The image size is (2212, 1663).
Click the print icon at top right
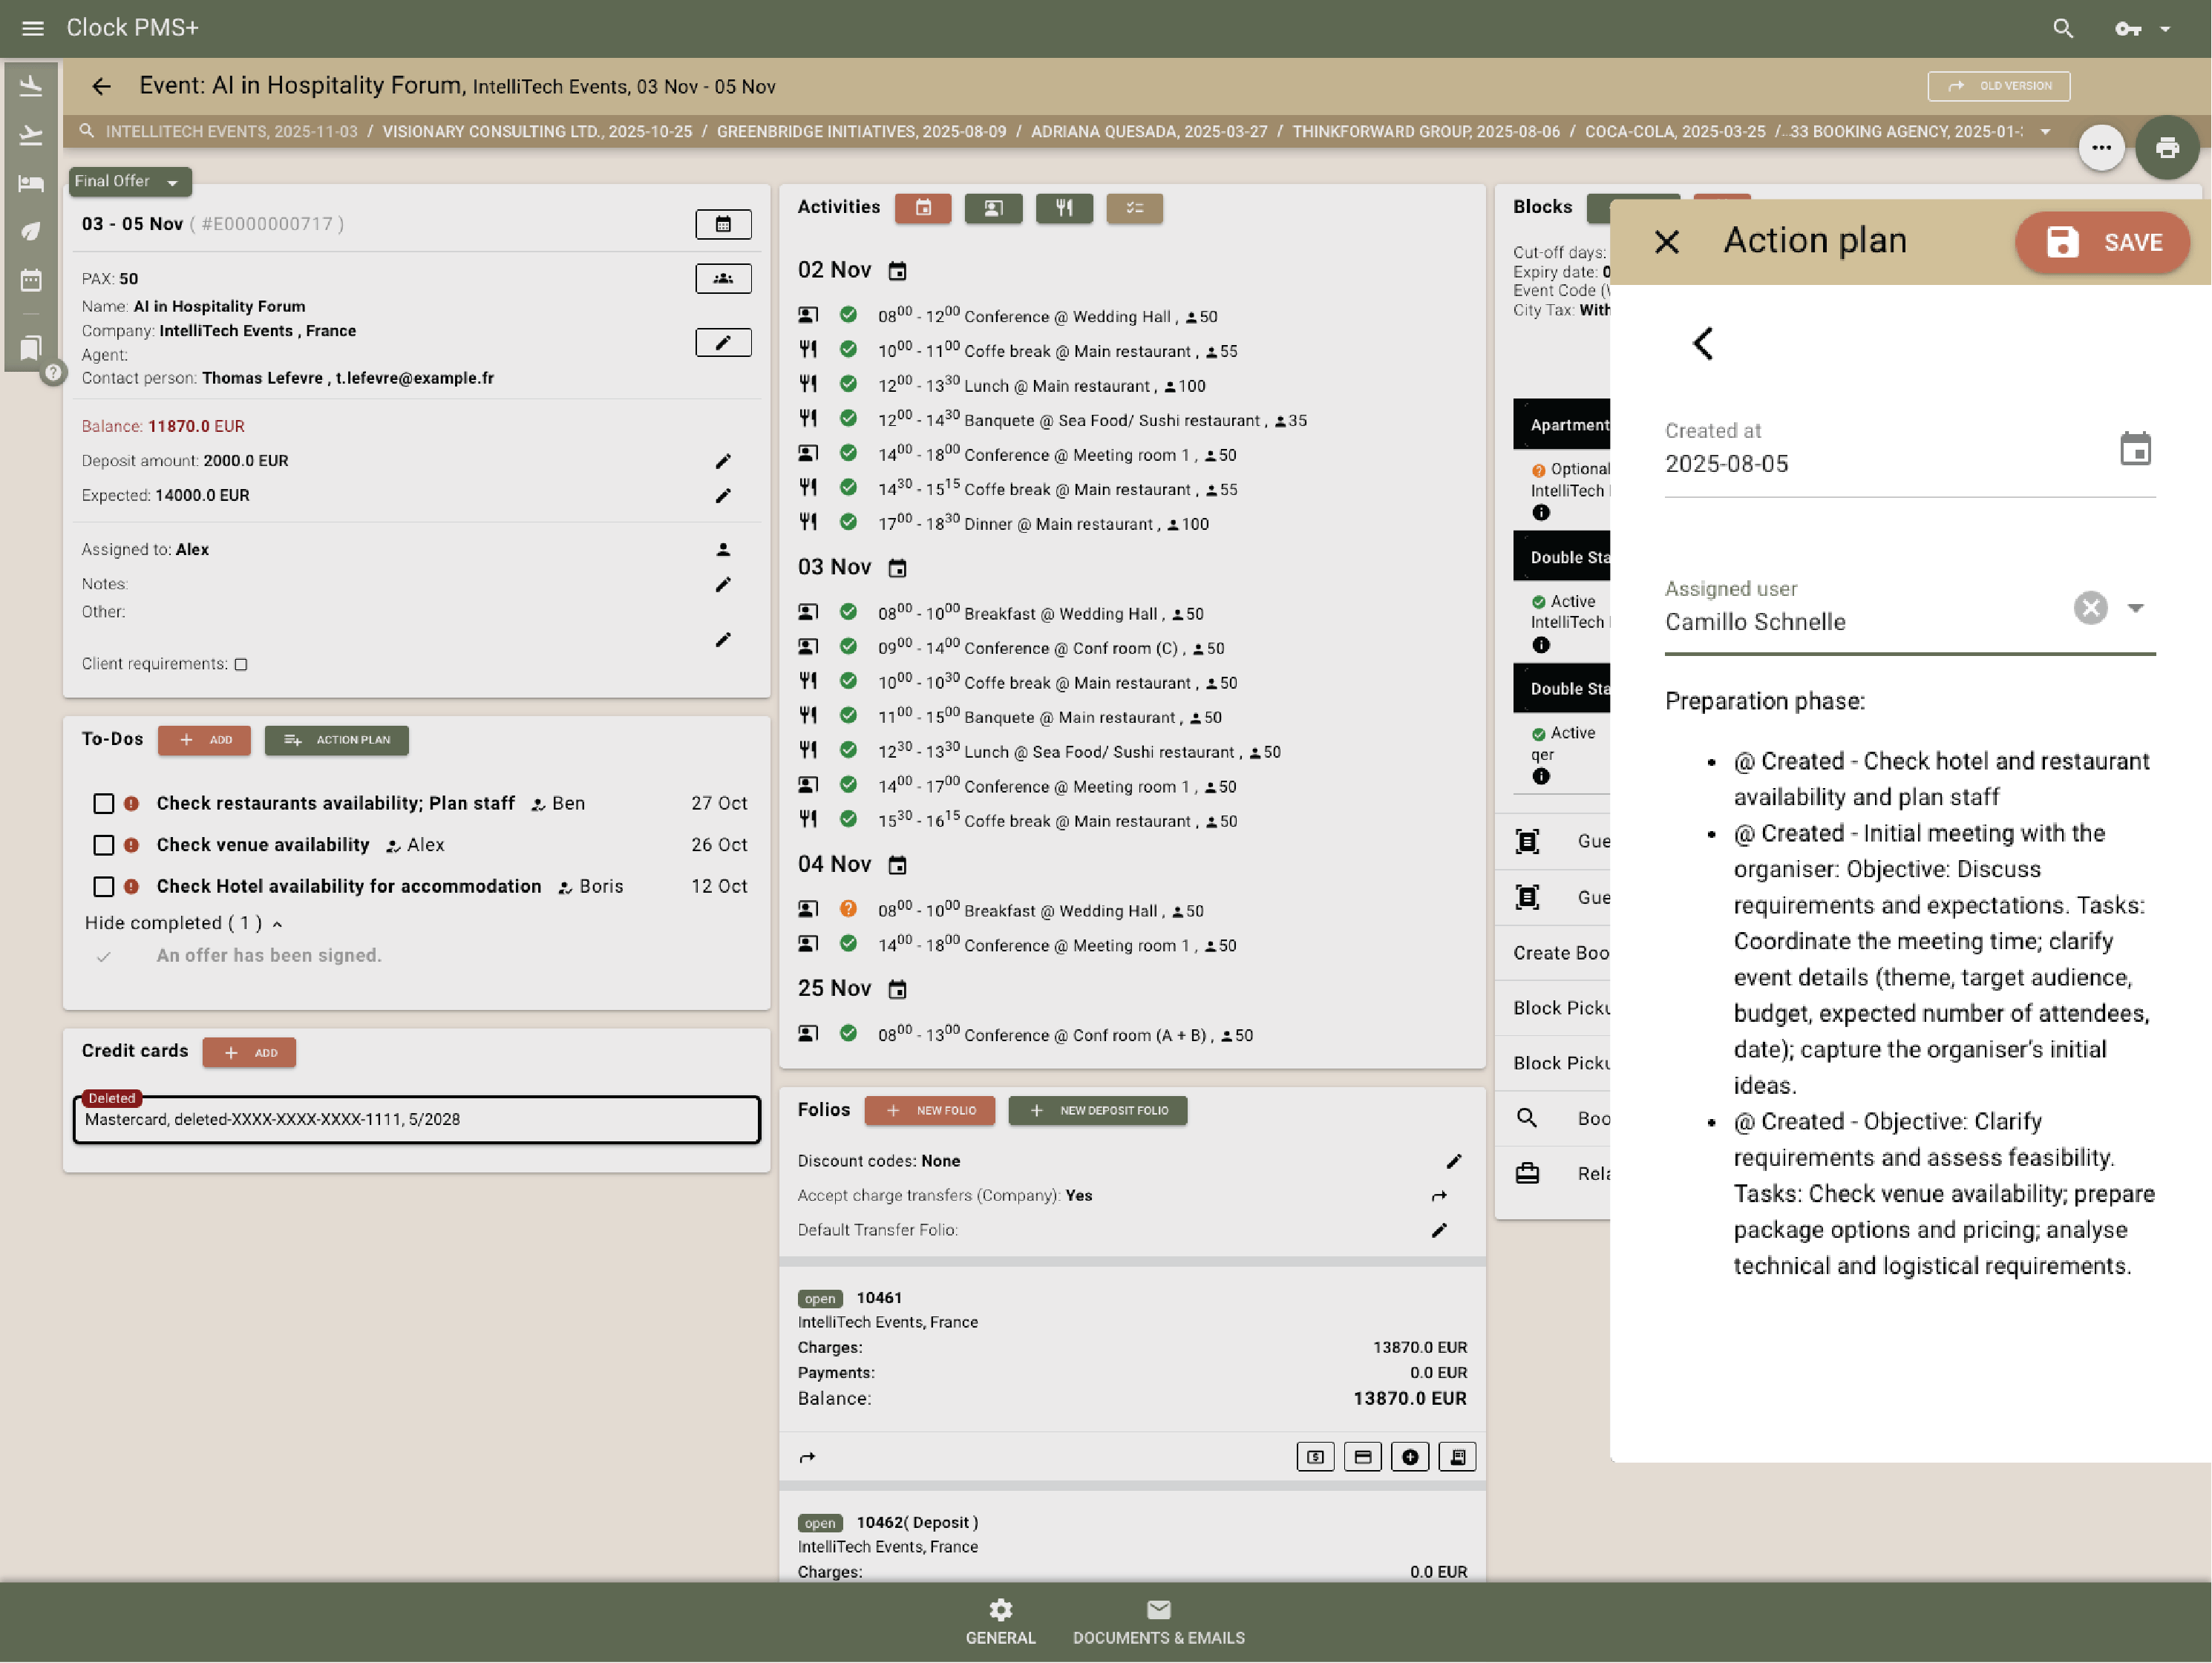tap(2168, 147)
